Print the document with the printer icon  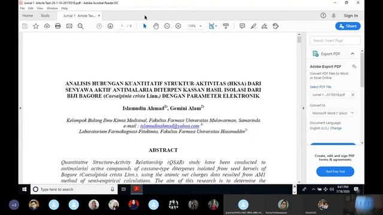tap(58, 26)
